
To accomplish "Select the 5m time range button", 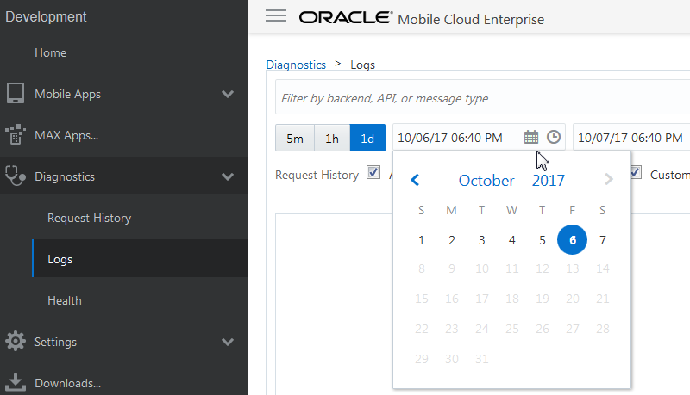I will 294,138.
